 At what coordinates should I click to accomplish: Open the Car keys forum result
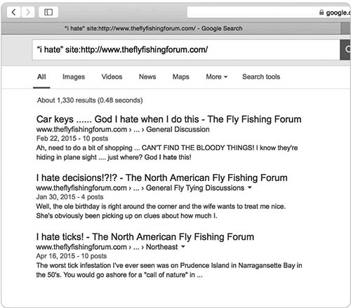[x=168, y=119]
